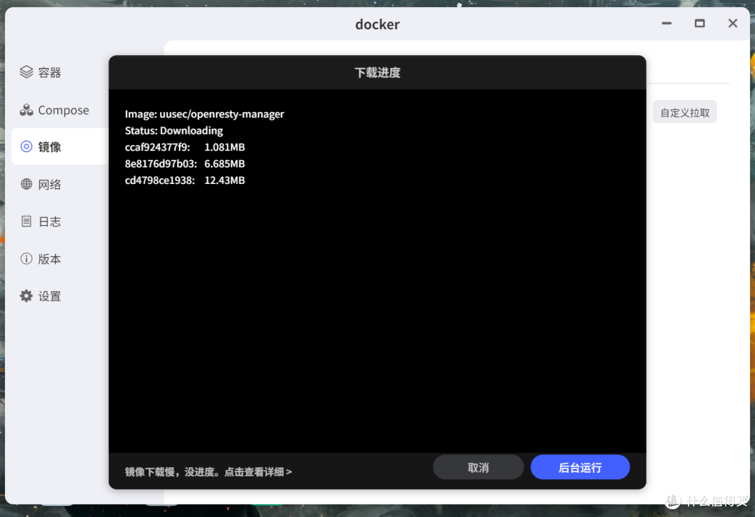Minimize the docker window
The image size is (755, 517).
[666, 23]
